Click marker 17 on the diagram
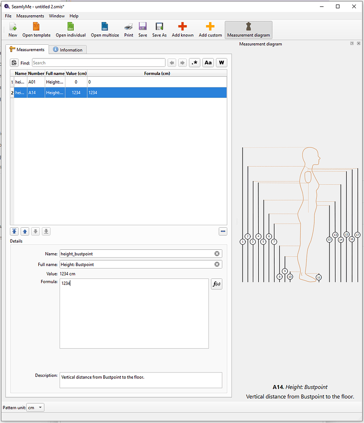 358,235
